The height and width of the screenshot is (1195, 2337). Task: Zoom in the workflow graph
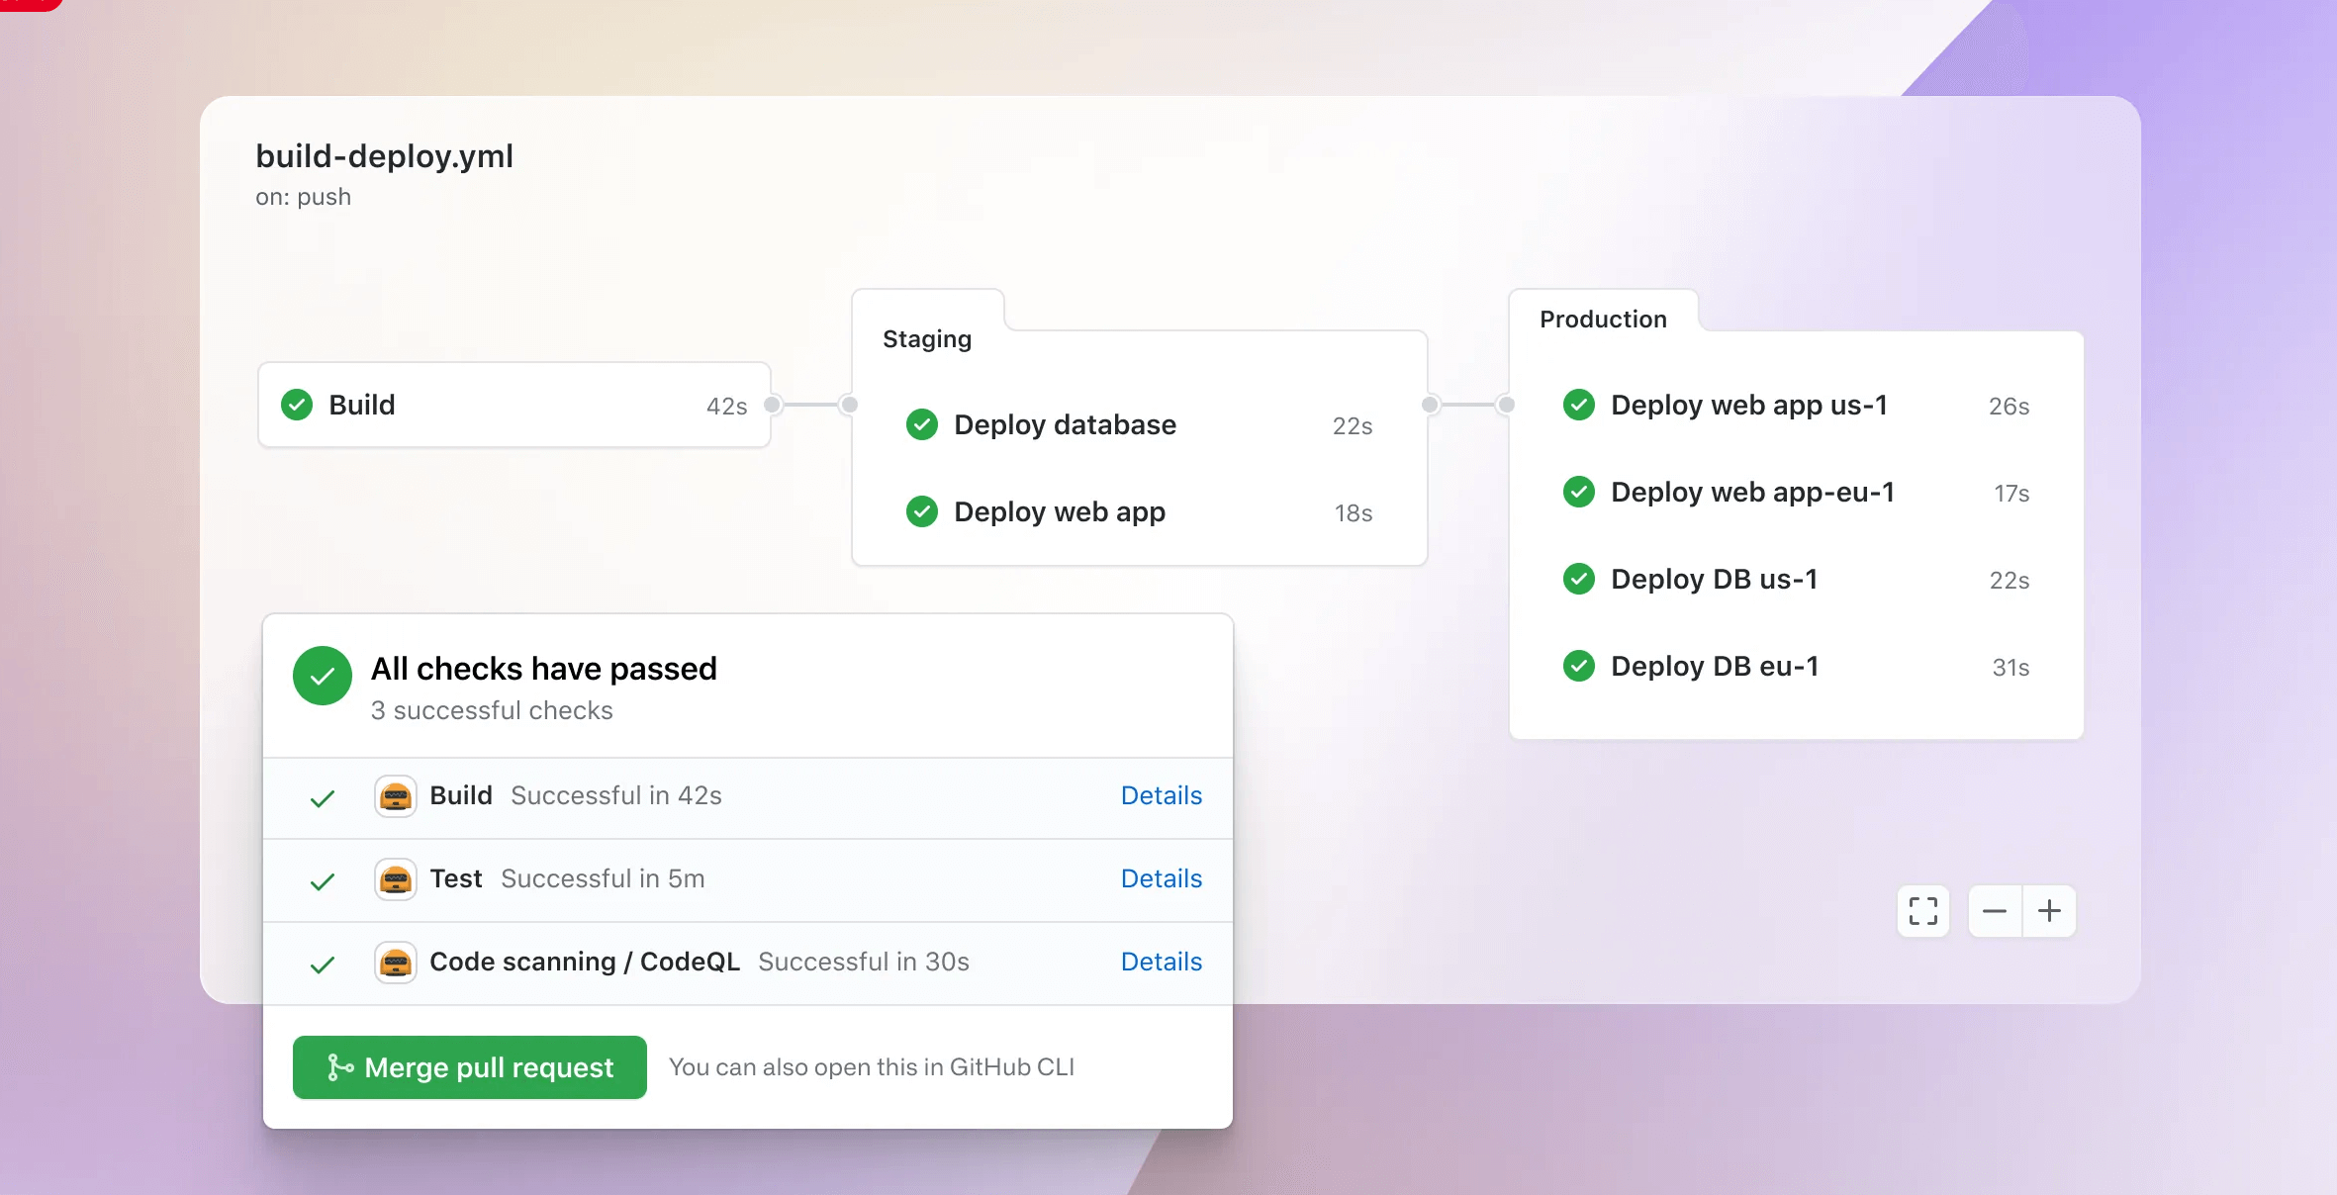(2049, 911)
